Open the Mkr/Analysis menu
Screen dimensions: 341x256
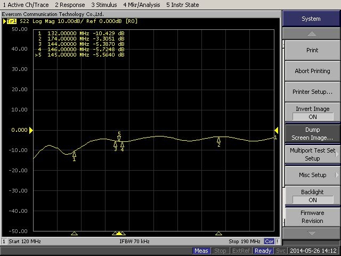tap(142, 5)
